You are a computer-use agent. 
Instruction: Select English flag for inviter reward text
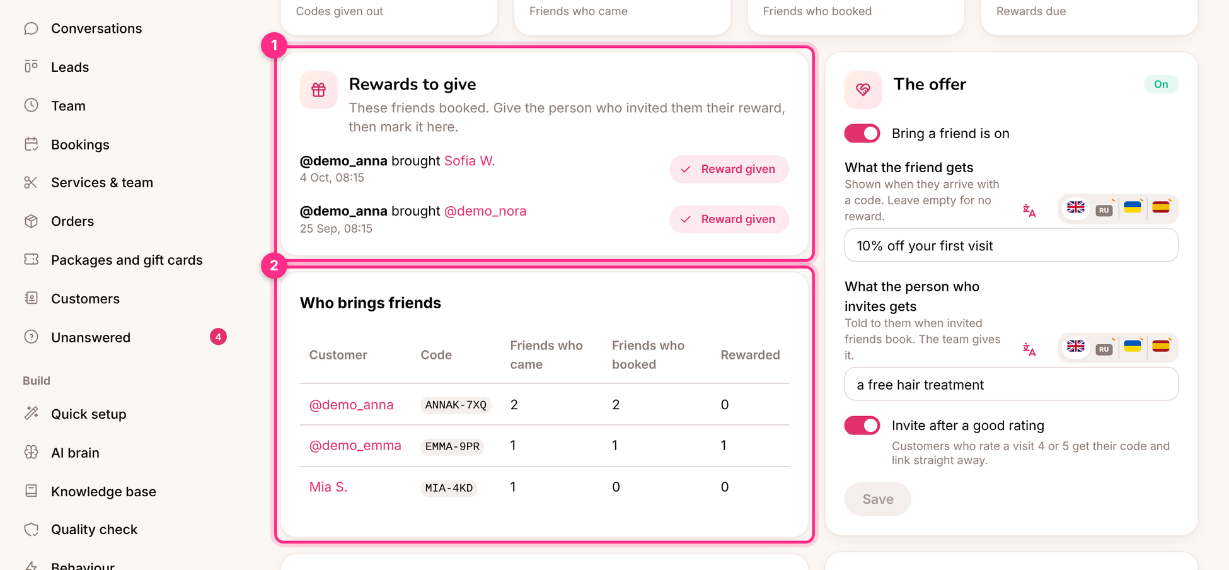1076,347
